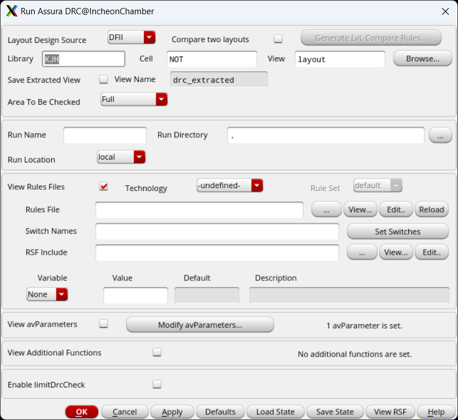Open the Run Location local dropdown
This screenshot has height=420, width=458.
click(x=121, y=157)
